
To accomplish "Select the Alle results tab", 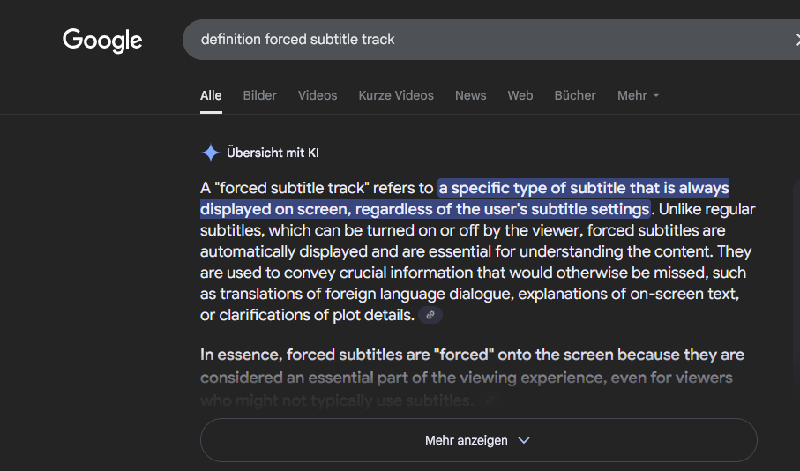I will pyautogui.click(x=211, y=95).
